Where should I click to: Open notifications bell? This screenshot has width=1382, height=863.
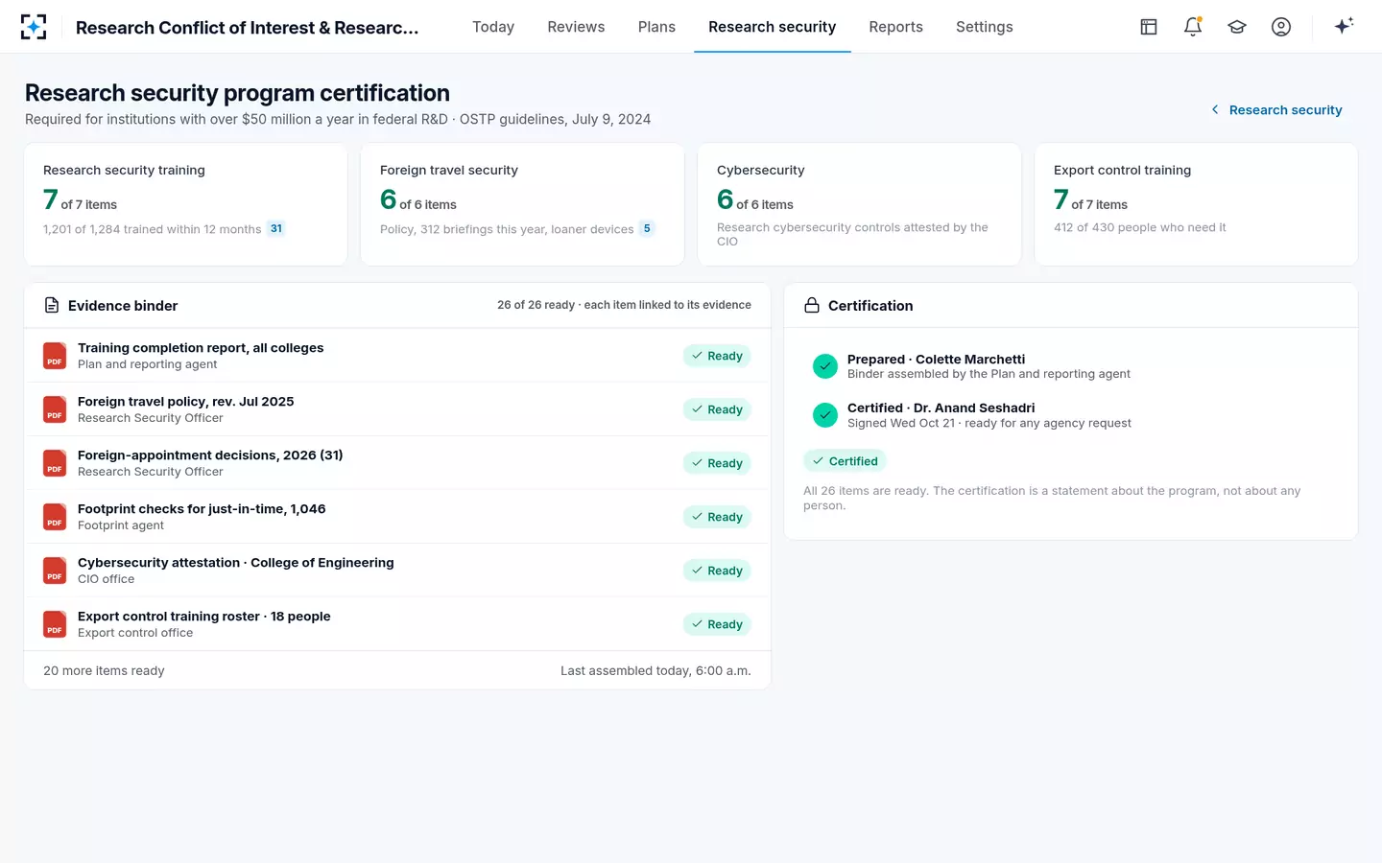pyautogui.click(x=1193, y=27)
